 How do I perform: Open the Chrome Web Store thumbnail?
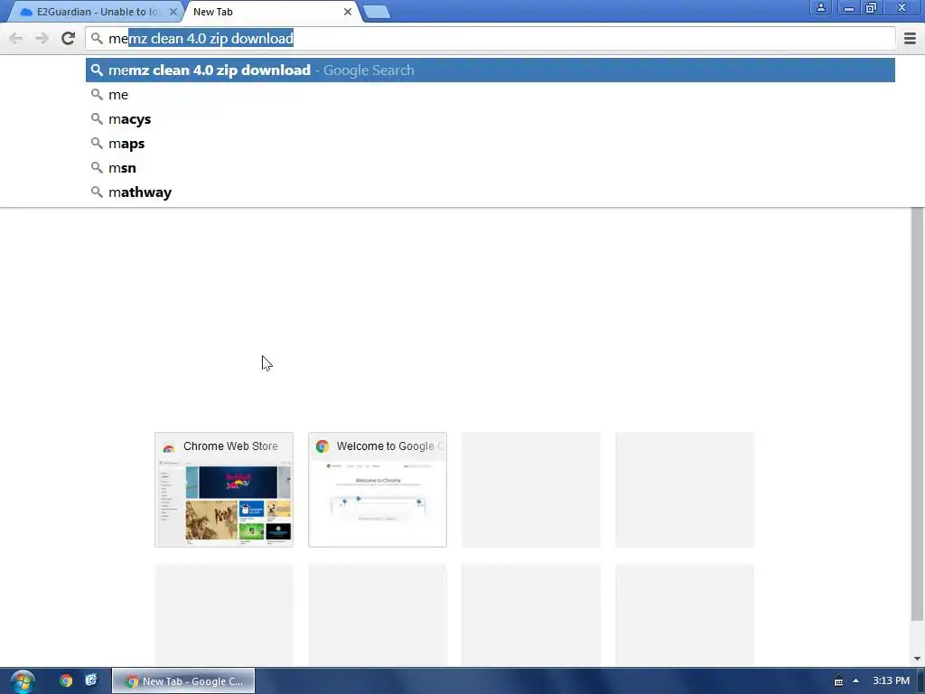coord(224,490)
